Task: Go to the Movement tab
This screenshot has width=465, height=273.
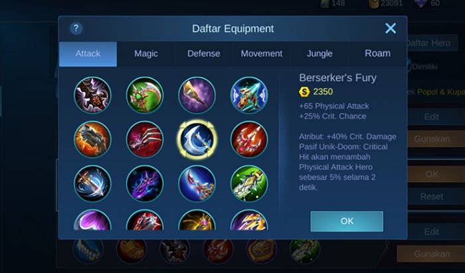Action: coord(262,54)
